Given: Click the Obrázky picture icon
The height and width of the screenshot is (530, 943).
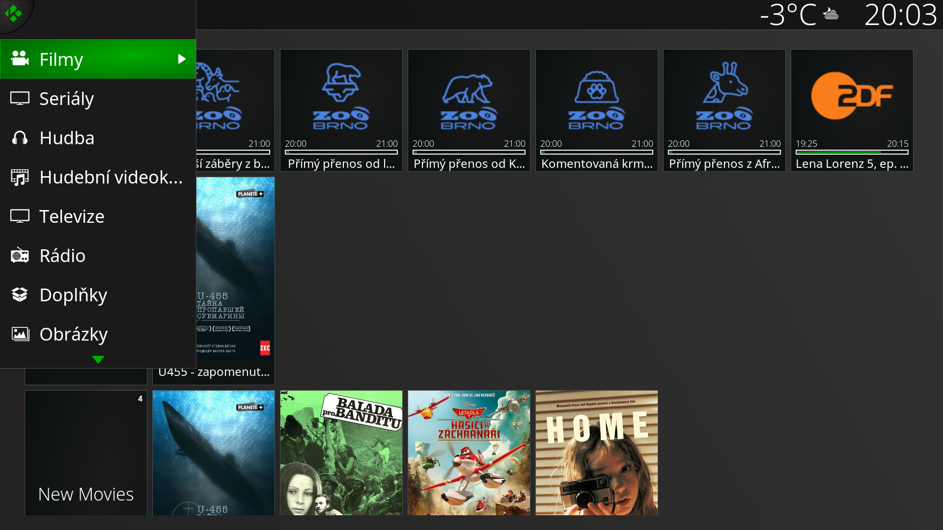Looking at the screenshot, I should [x=20, y=334].
